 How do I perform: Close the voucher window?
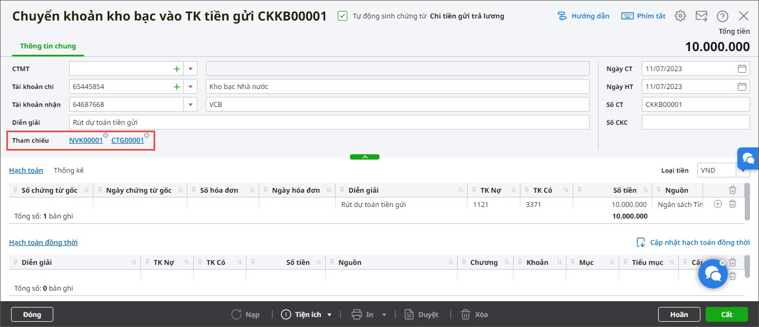coord(744,16)
